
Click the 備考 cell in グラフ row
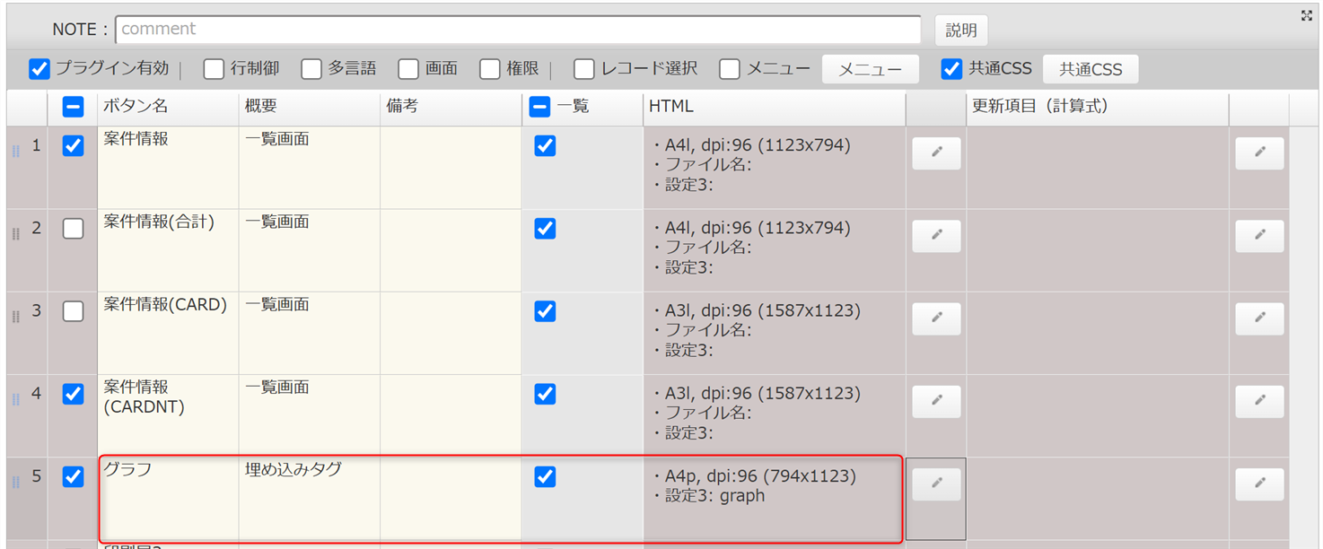click(451, 499)
